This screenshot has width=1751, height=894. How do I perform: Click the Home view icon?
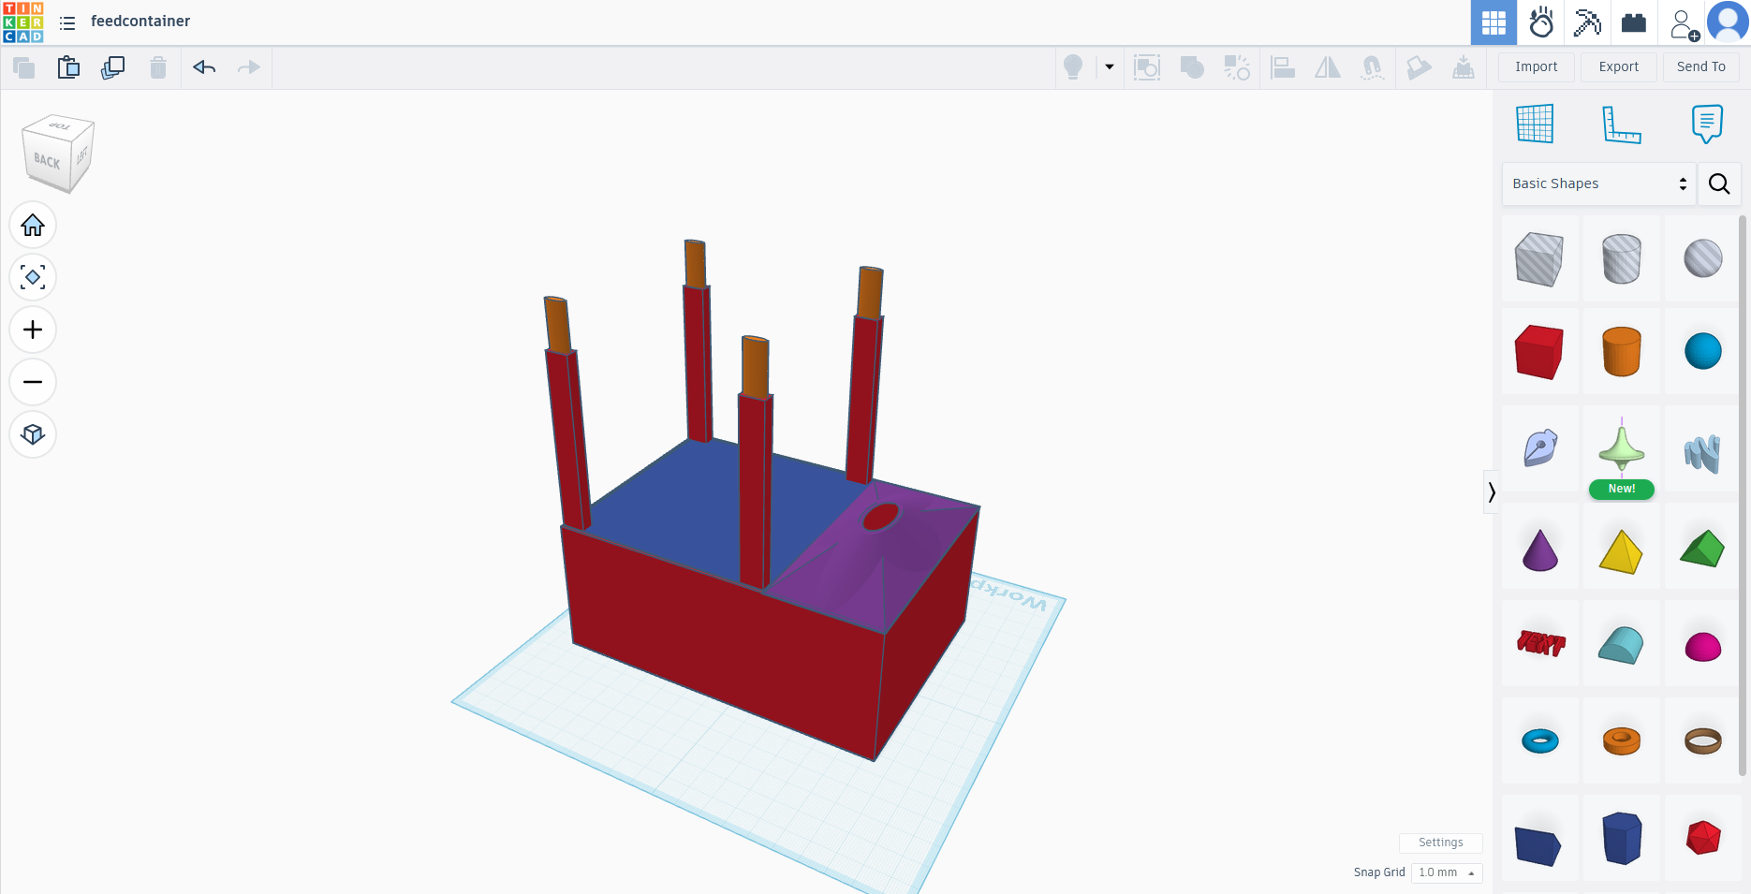click(x=33, y=226)
